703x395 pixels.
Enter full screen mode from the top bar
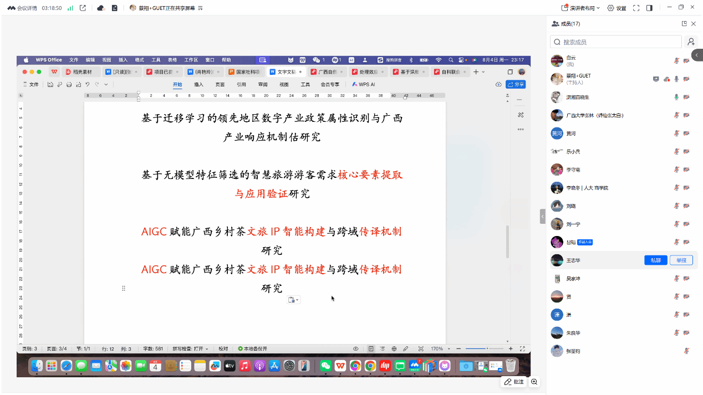636,8
